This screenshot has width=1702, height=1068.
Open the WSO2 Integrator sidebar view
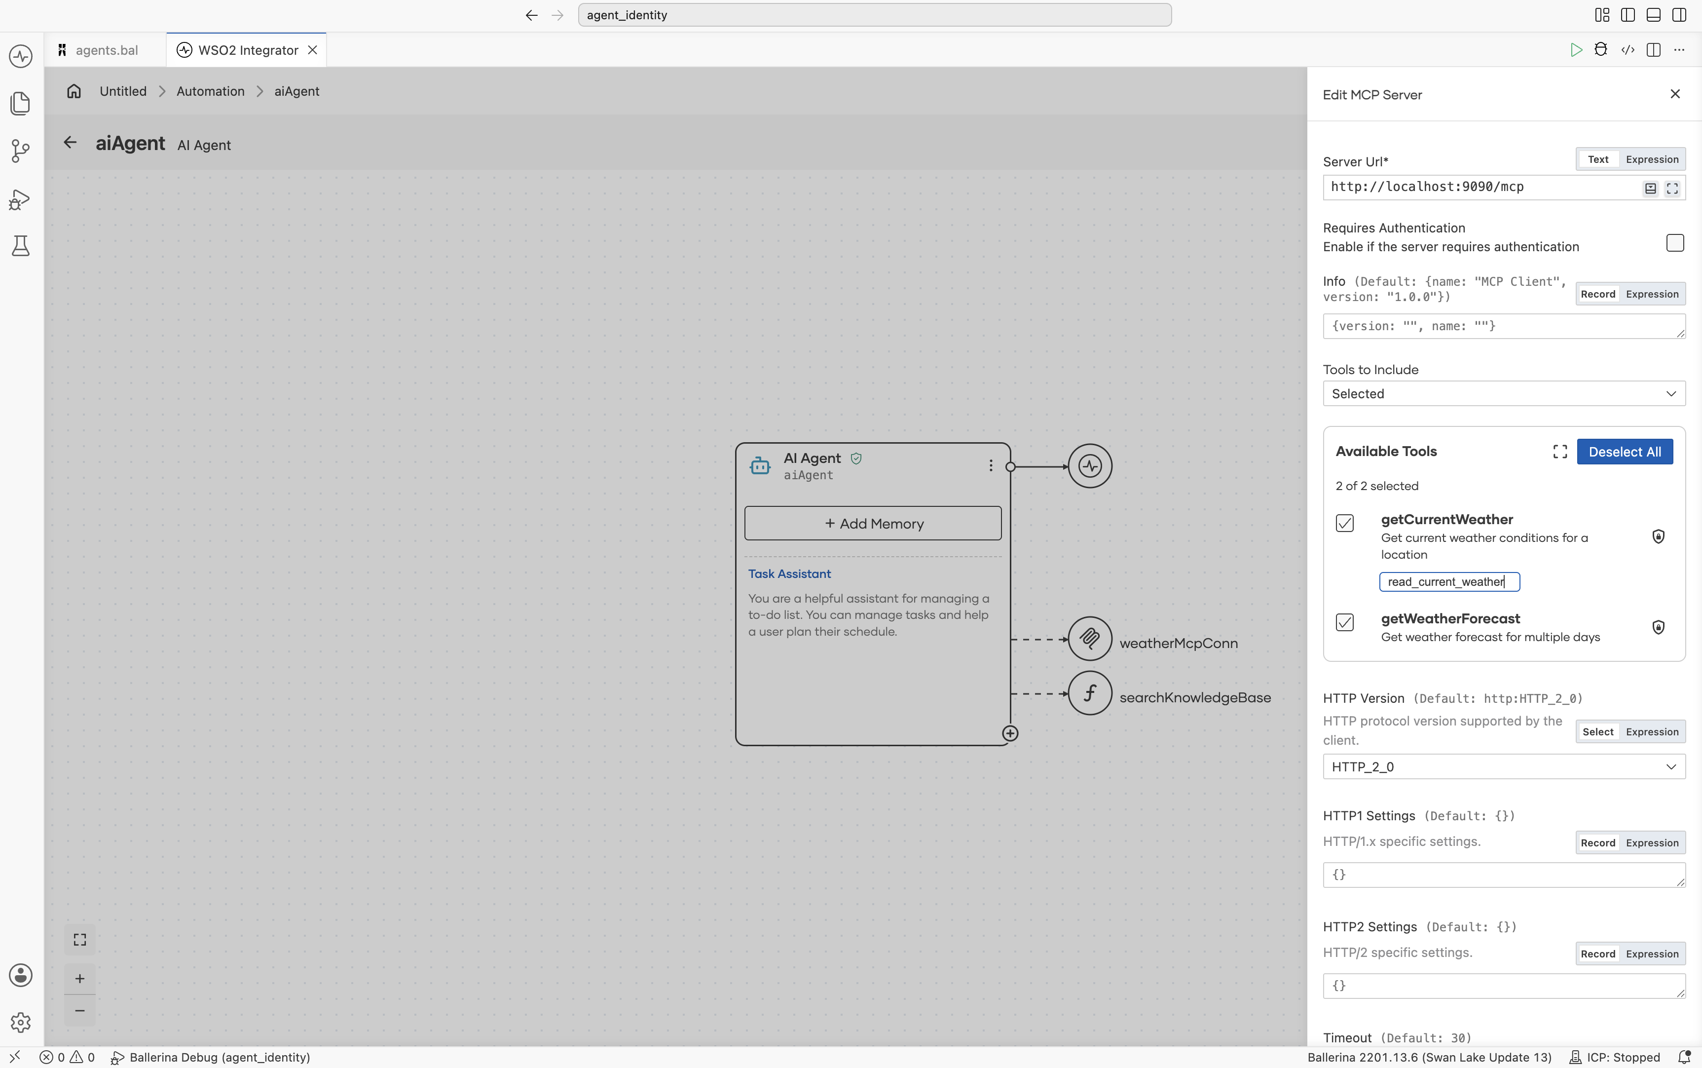[x=20, y=56]
